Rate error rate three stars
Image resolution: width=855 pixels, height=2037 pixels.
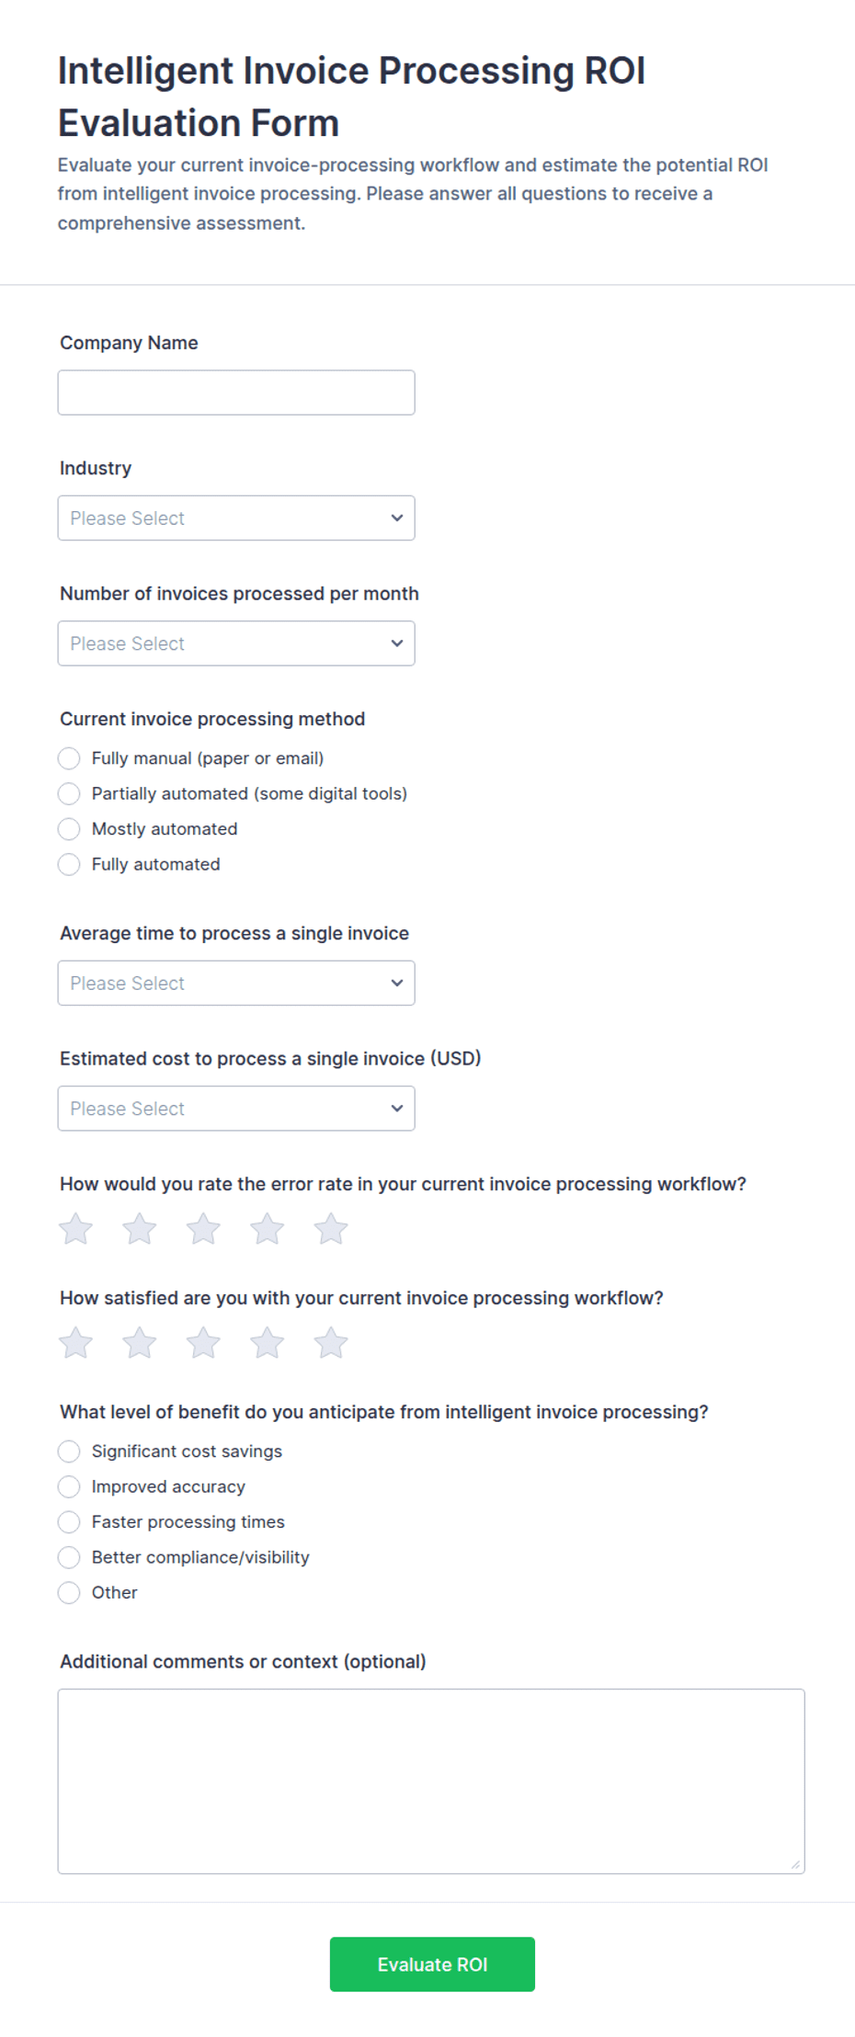[x=203, y=1229]
